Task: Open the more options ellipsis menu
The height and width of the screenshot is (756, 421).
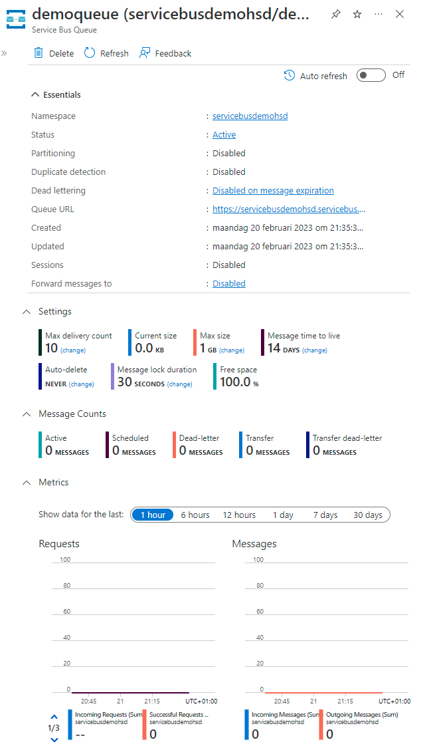Action: coord(378,14)
